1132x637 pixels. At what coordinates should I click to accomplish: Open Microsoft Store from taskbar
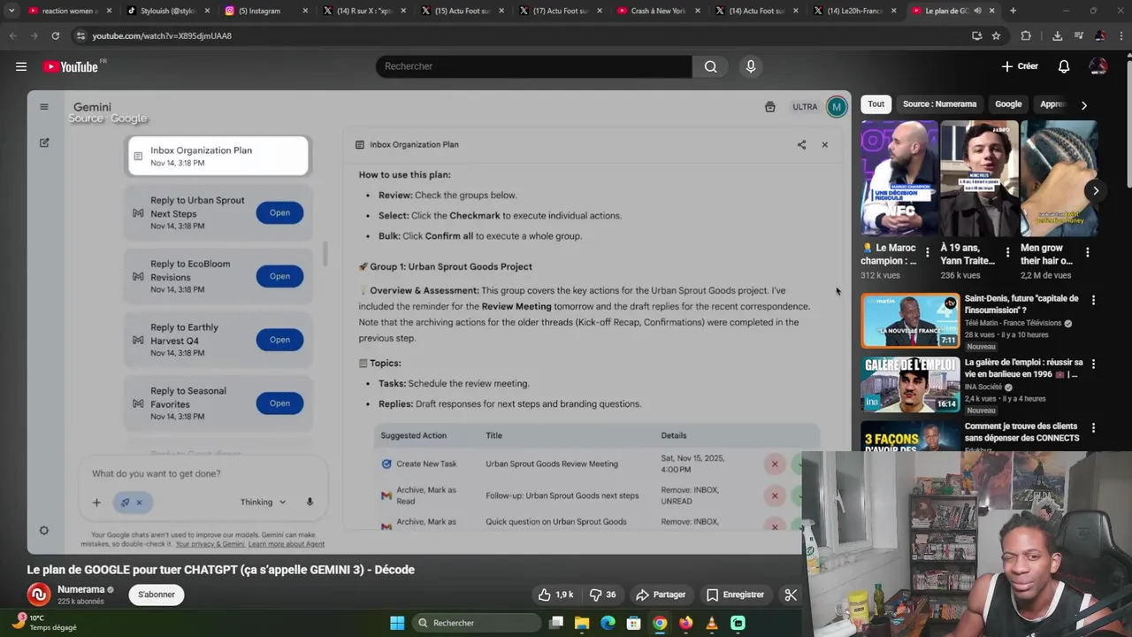[x=633, y=623]
